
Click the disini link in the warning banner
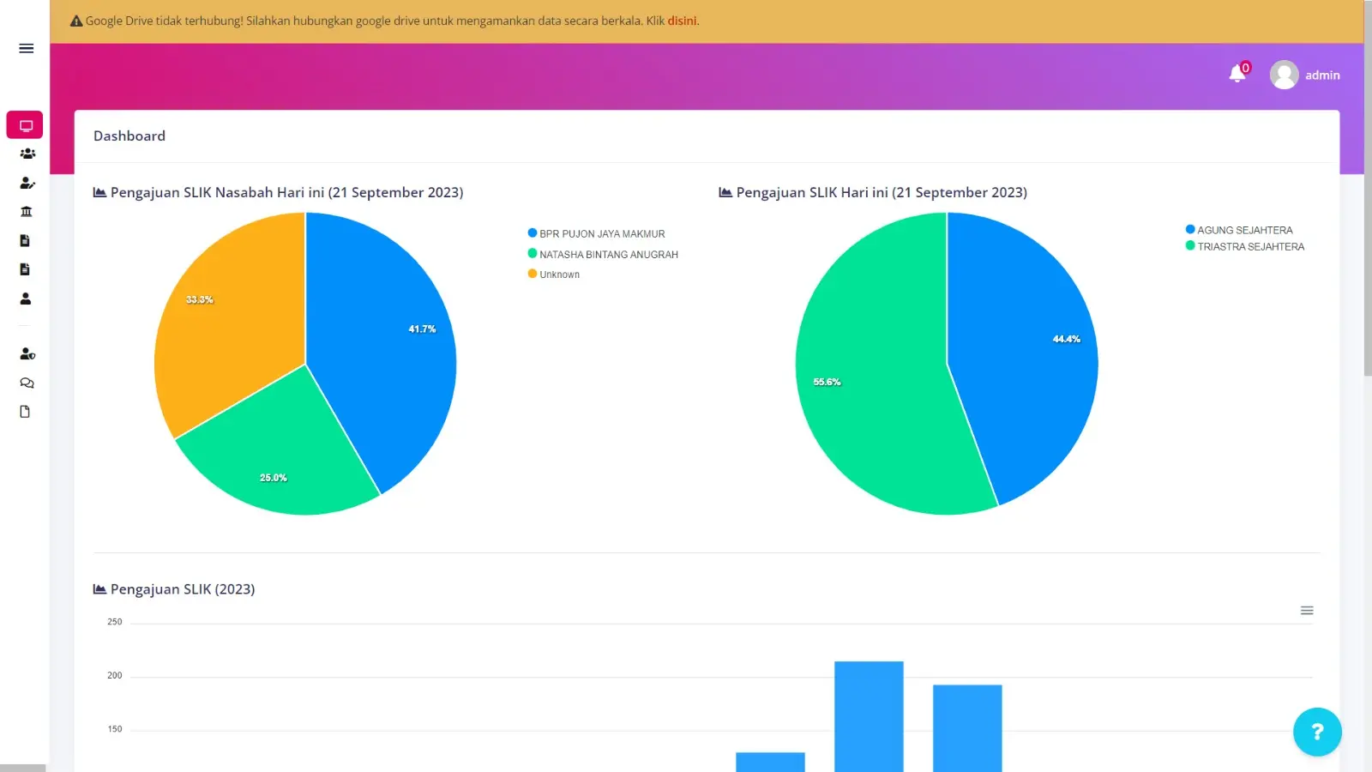click(x=682, y=21)
